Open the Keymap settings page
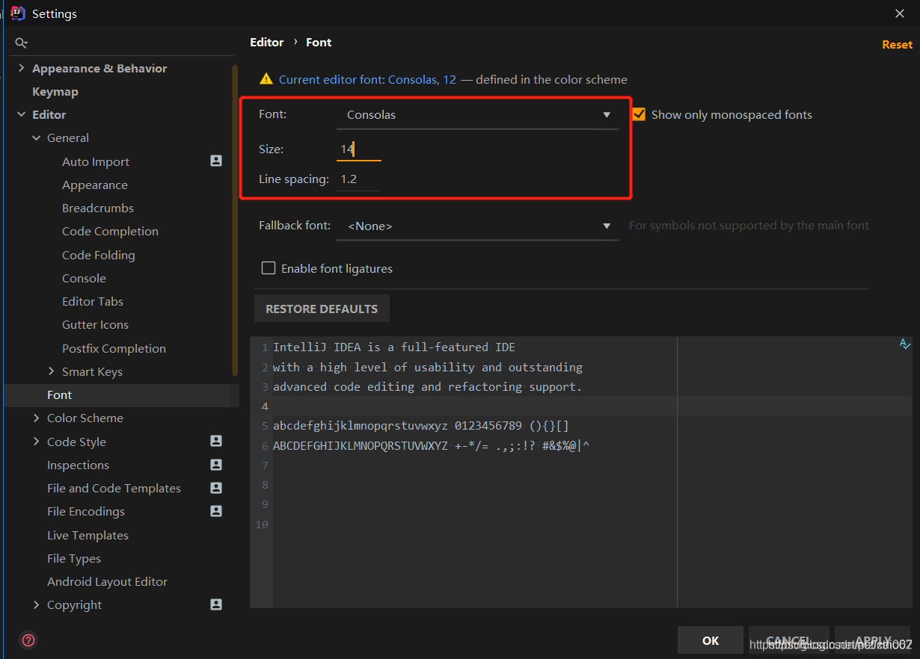This screenshot has width=920, height=659. tap(55, 91)
